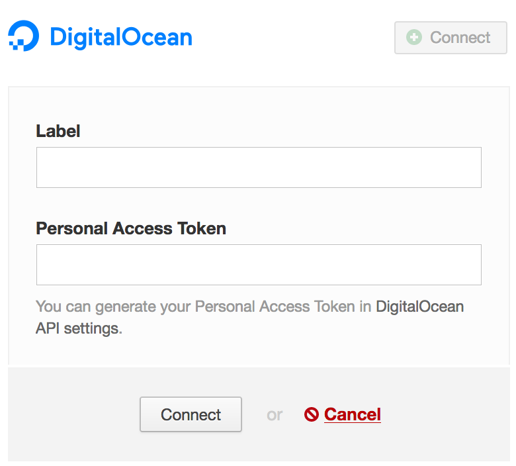Image resolution: width=516 pixels, height=466 pixels.
Task: Click the grayed-out Connect button at top right
Action: [451, 38]
